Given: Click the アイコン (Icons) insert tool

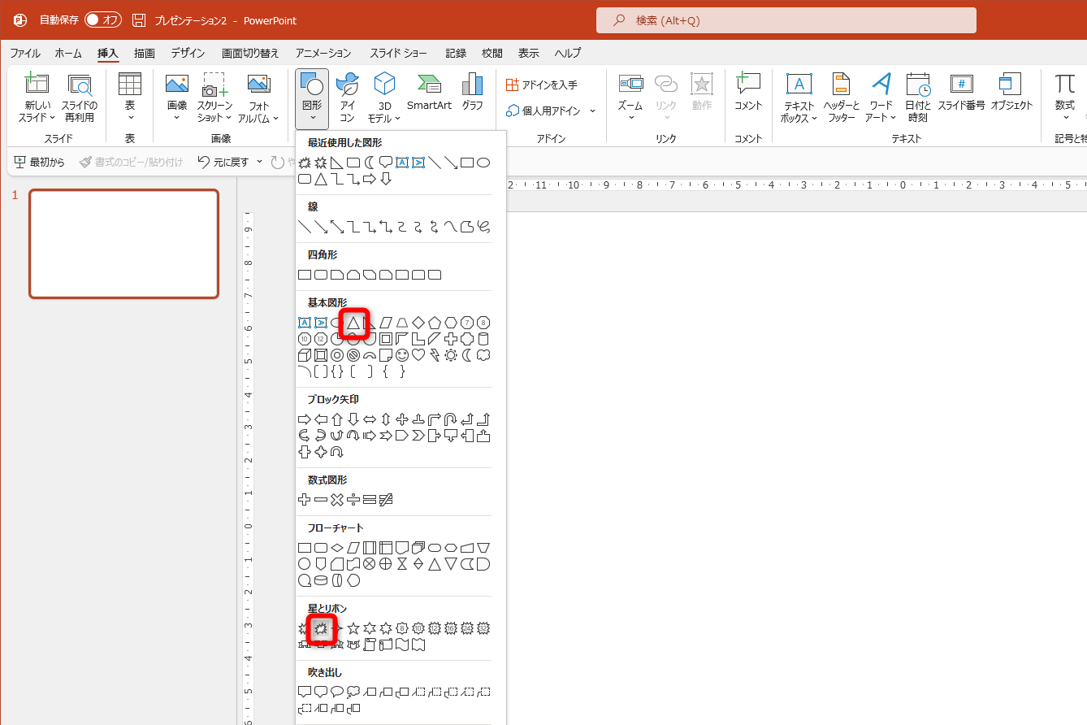Looking at the screenshot, I should [346, 96].
